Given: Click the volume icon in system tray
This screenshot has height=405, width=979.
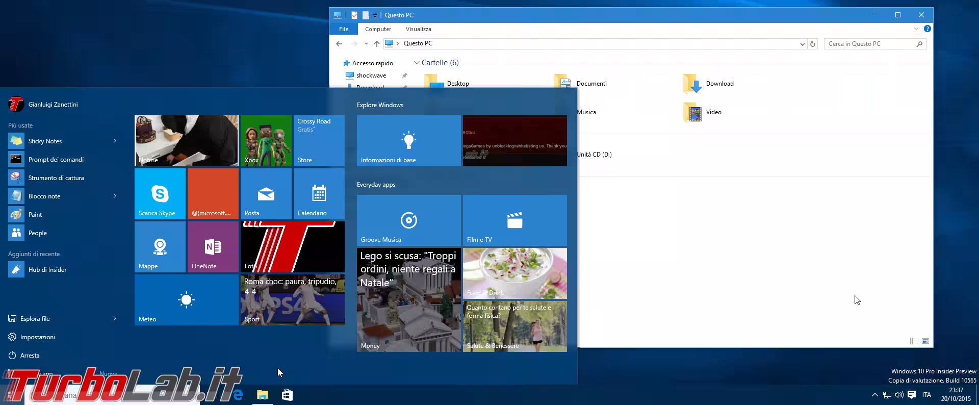Looking at the screenshot, I should pos(899,395).
